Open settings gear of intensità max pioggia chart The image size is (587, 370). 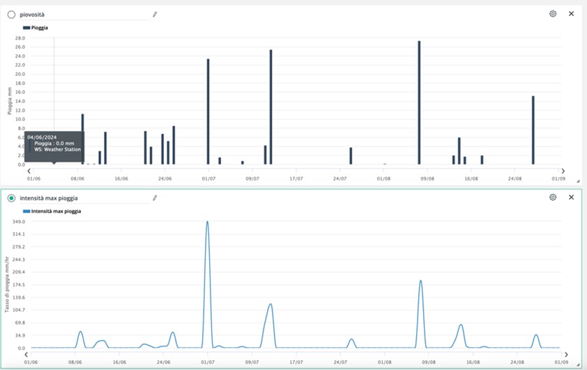pos(553,197)
